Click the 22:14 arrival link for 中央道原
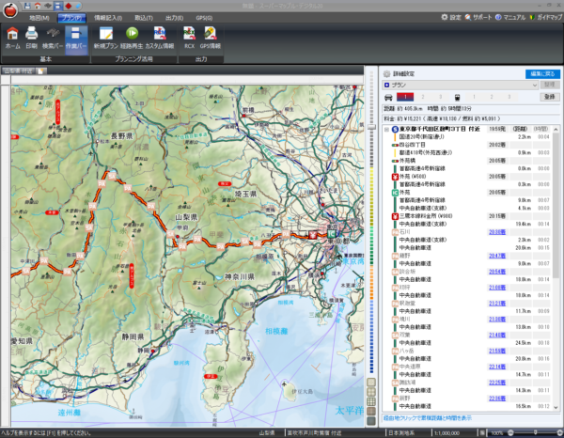This screenshot has height=438, width=564. point(497,367)
